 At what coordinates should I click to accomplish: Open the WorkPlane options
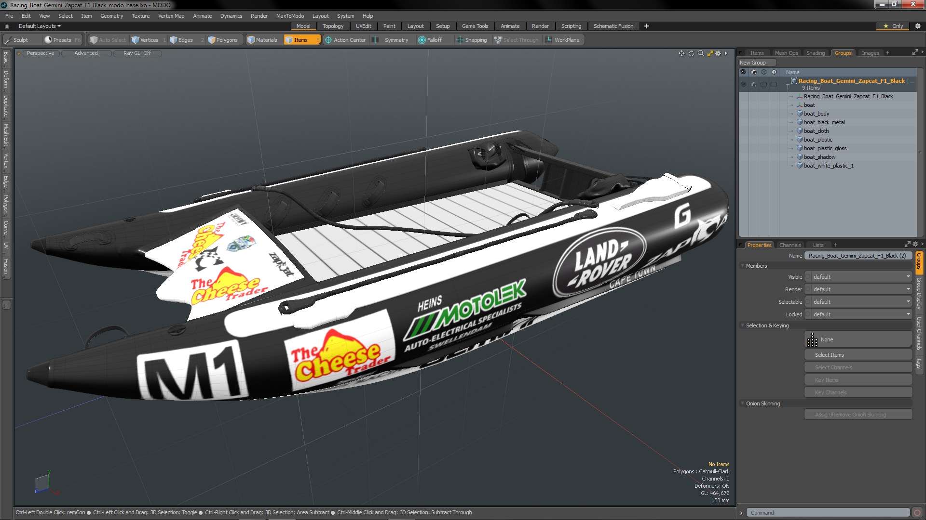point(563,40)
